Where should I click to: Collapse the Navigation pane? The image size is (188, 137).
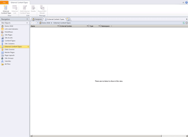click(27, 19)
